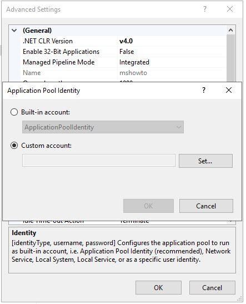This screenshot has height=304, width=246.
Task: Click the Advanced Settings help question mark
Action: click(205, 9)
